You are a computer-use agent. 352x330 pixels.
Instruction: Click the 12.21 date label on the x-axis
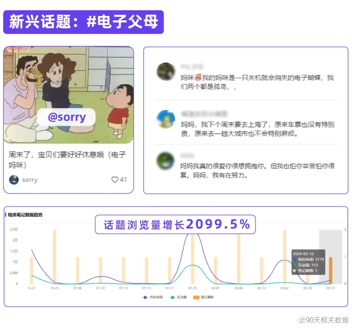coord(31,288)
